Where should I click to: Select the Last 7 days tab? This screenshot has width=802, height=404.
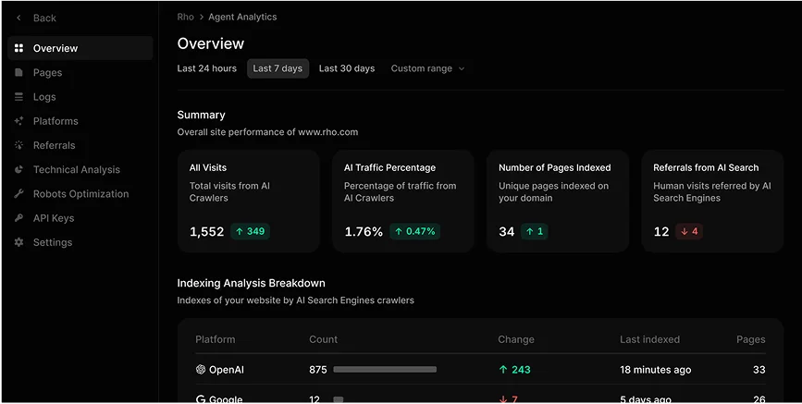(278, 68)
